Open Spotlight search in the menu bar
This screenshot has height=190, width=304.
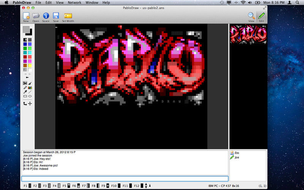(289, 3)
